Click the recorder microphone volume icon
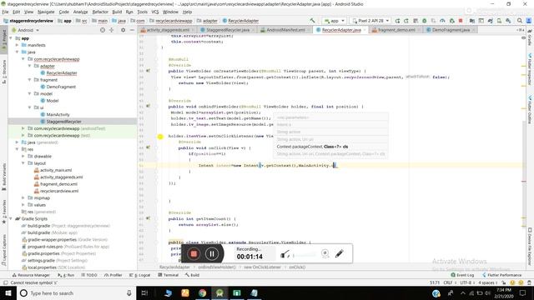The image size is (534, 300). [x=285, y=254]
